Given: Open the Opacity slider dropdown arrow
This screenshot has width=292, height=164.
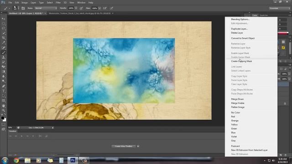Looking at the screenshot, I should [x=76, y=8].
